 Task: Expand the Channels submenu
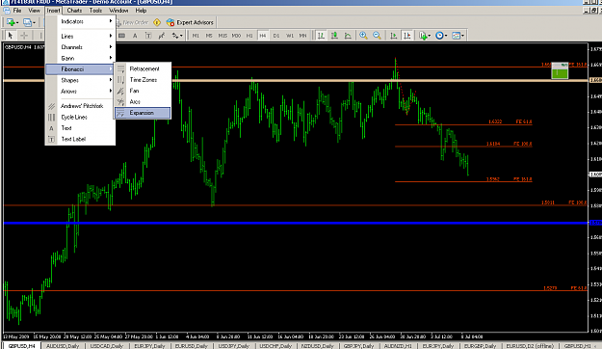[x=80, y=47]
